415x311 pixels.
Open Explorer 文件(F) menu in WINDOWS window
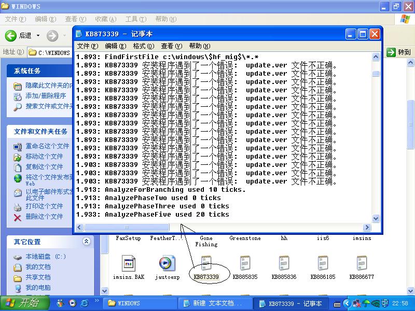click(16, 19)
